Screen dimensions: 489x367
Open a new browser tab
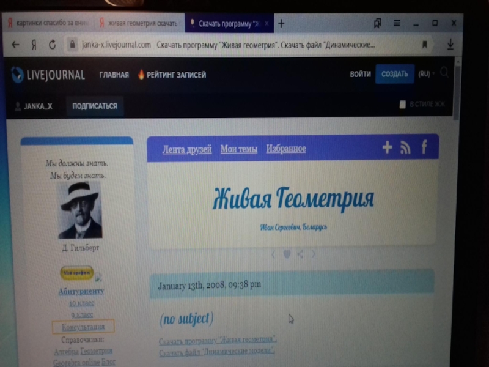281,23
